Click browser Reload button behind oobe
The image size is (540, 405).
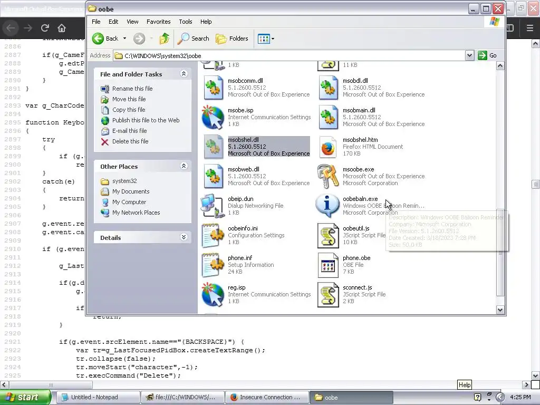click(45, 28)
